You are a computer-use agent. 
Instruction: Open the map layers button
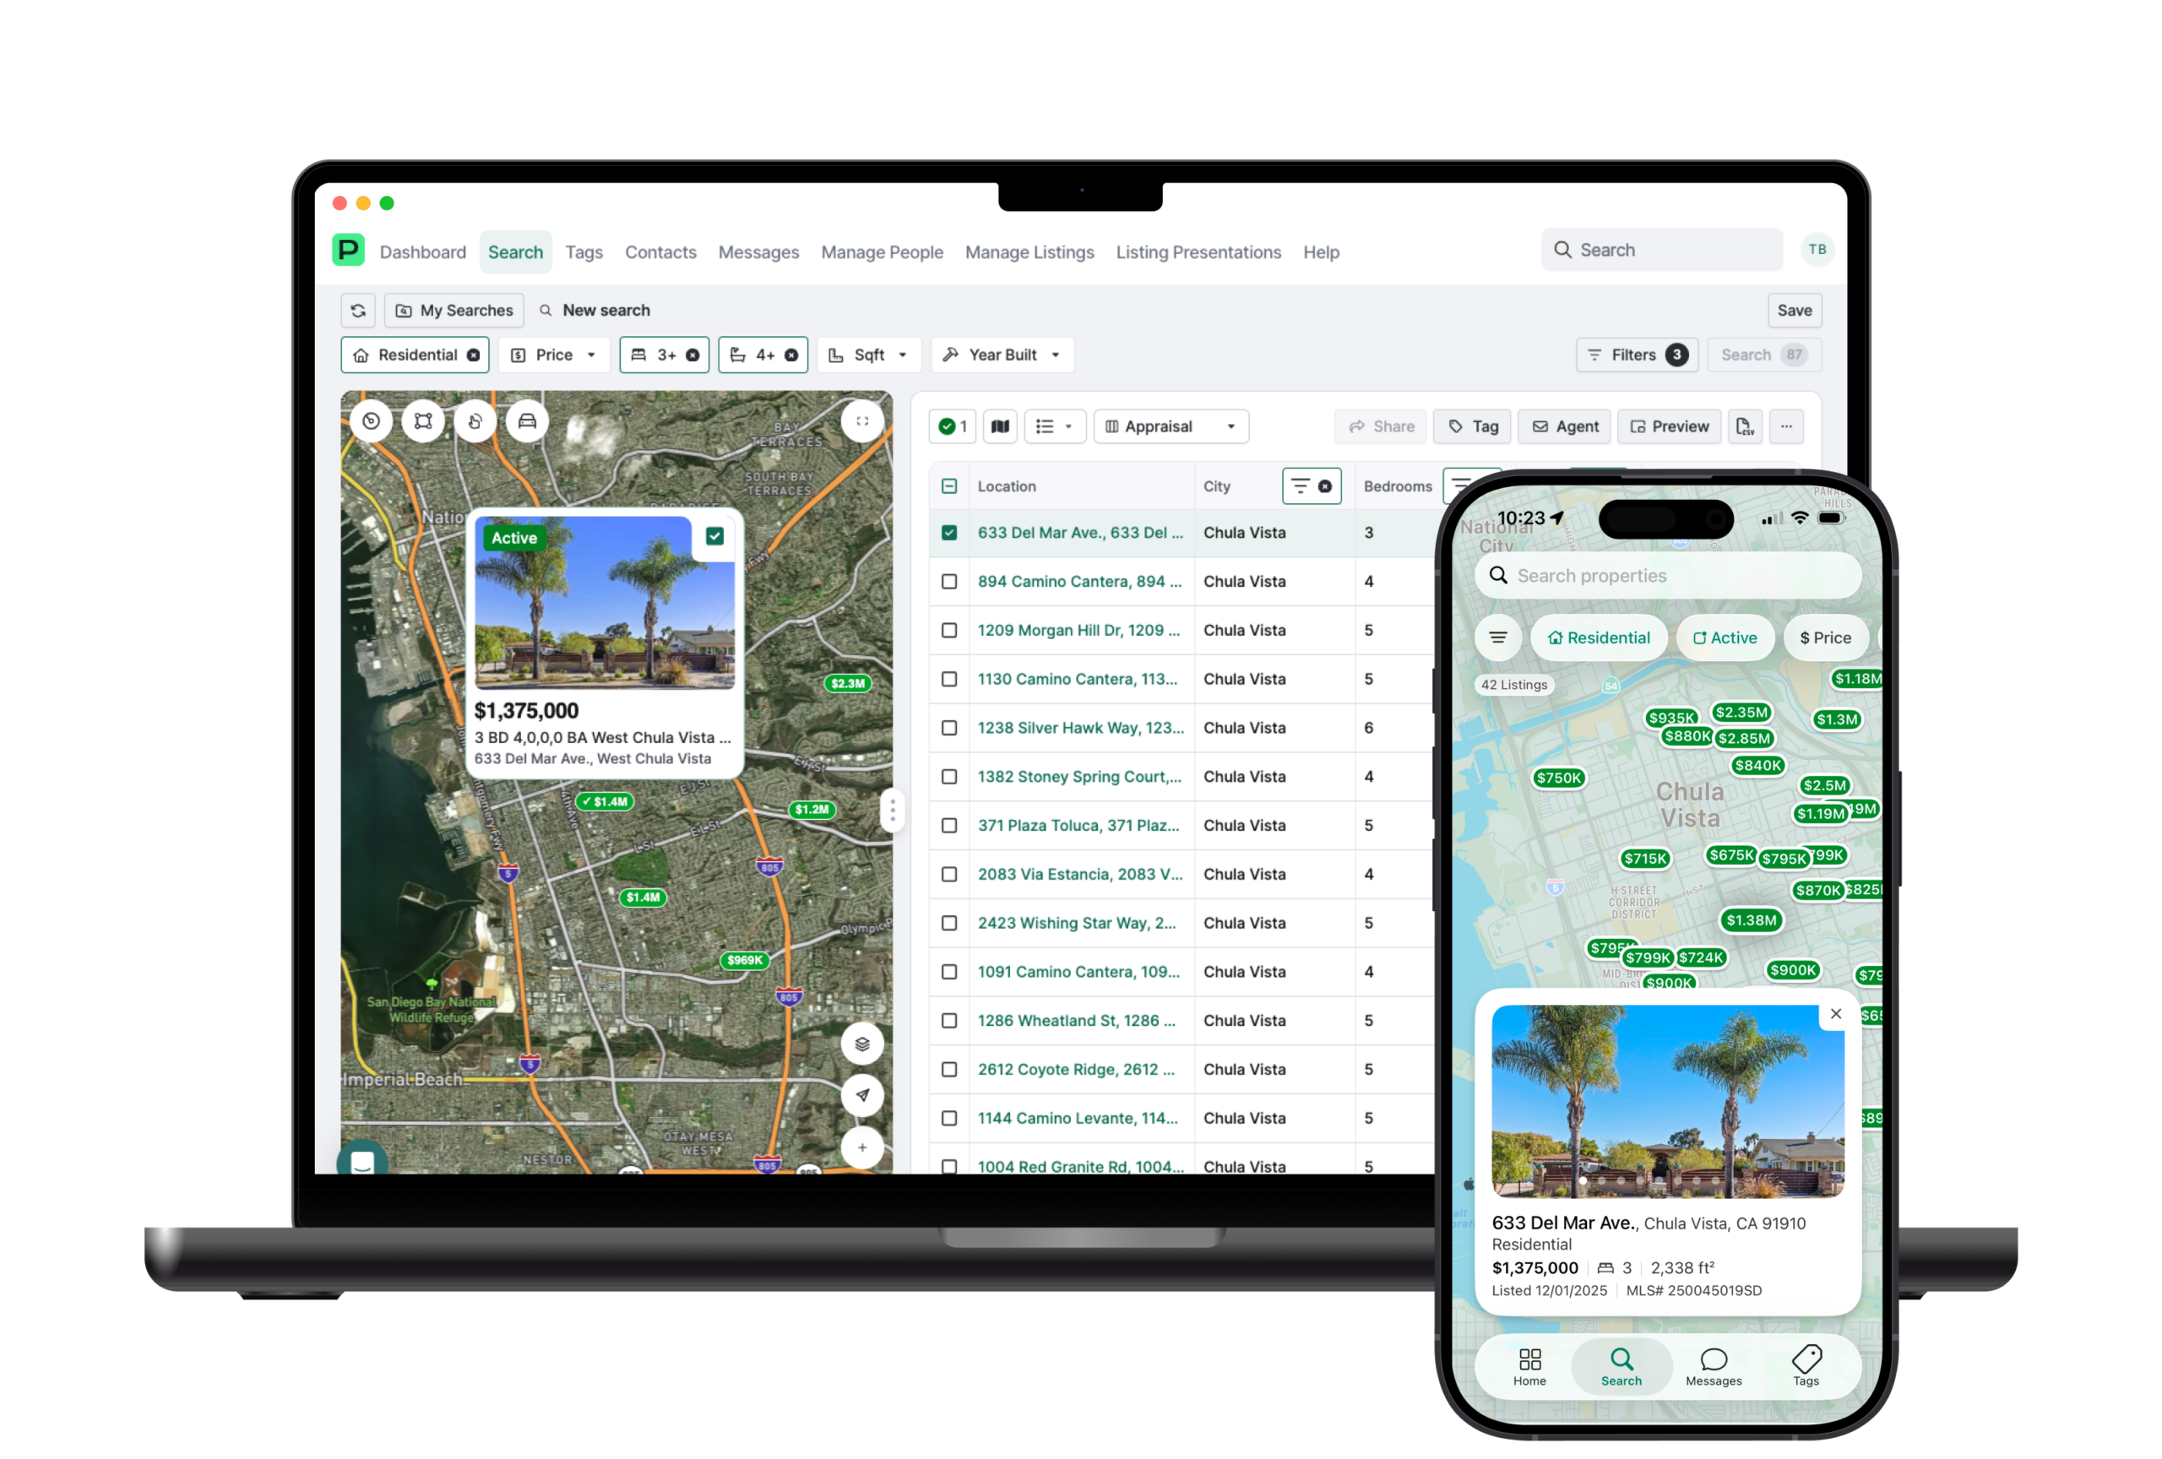pos(862,1044)
